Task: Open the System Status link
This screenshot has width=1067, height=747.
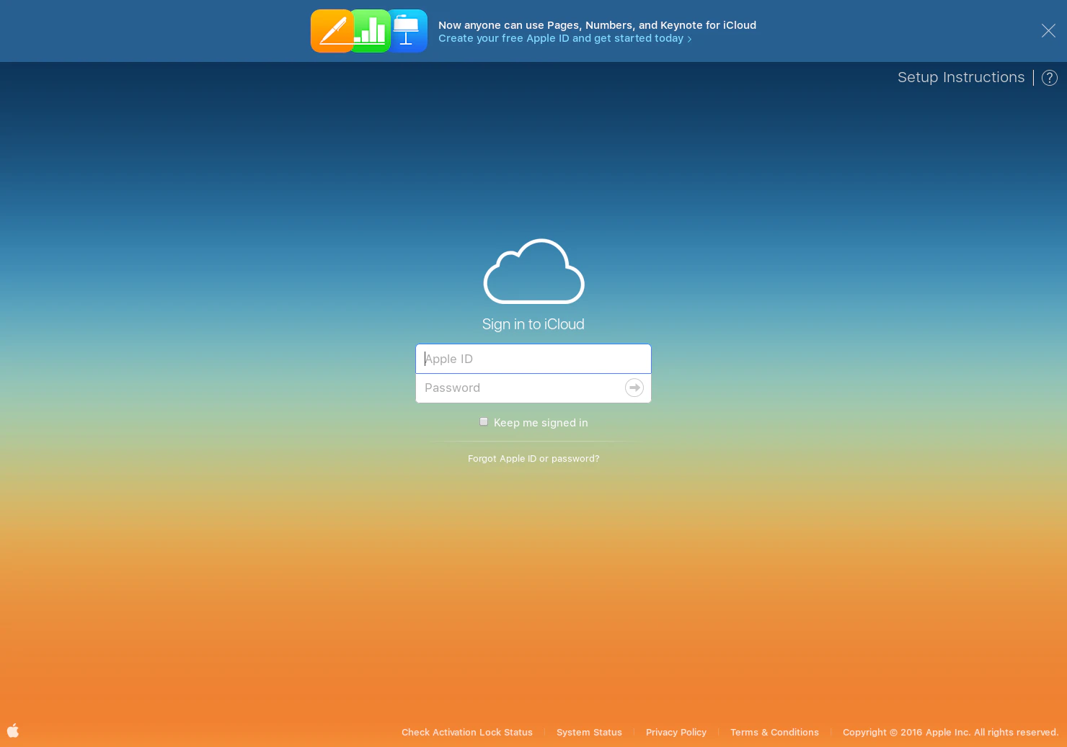Action: 589,732
